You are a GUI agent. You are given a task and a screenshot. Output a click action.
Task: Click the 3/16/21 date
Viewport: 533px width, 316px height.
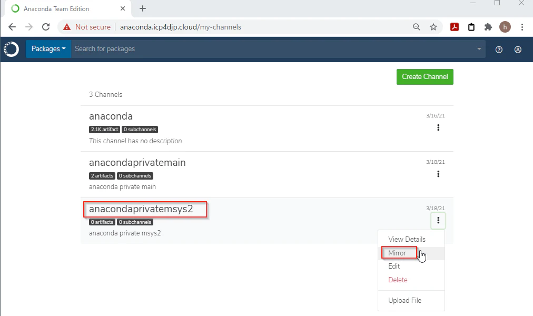coord(436,115)
